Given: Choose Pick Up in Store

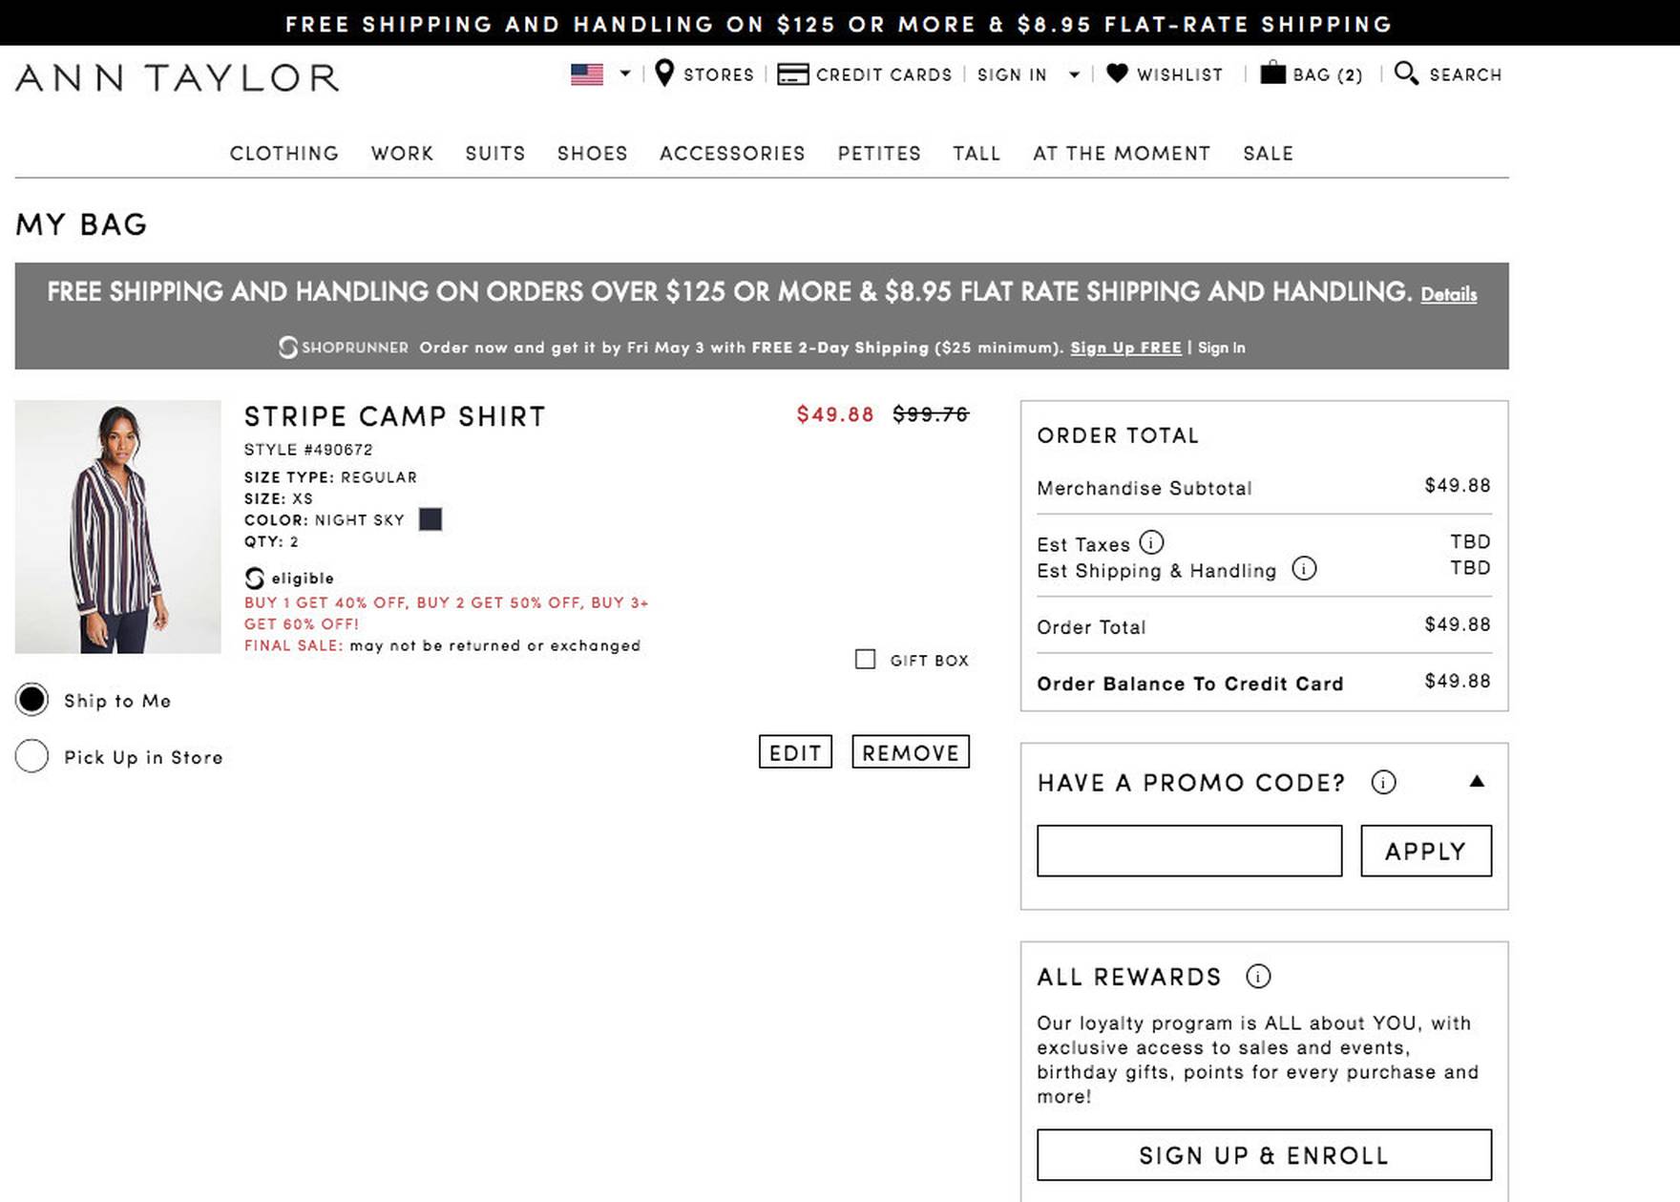Looking at the screenshot, I should point(31,755).
